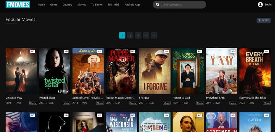Image resolution: width=275 pixels, height=132 pixels.
Task: Click the Honest to God title link
Action: tap(181, 98)
